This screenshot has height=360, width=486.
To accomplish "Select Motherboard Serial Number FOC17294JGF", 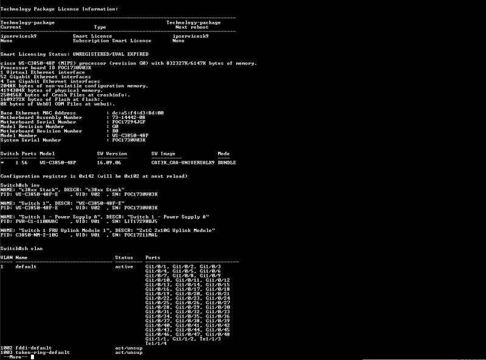I will point(129,122).
